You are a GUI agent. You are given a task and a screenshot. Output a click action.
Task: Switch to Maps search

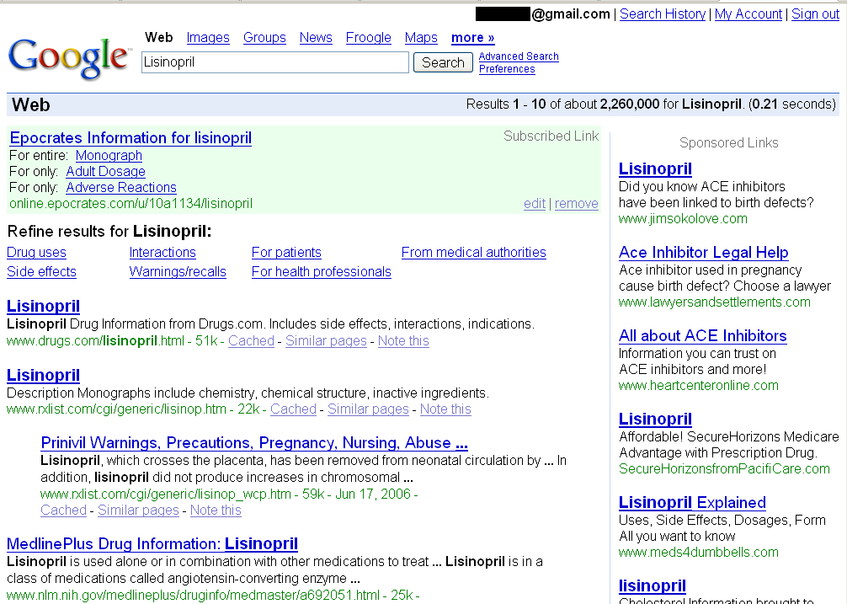click(x=421, y=37)
